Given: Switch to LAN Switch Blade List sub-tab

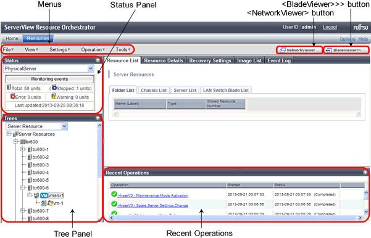Looking at the screenshot, I should tap(226, 90).
